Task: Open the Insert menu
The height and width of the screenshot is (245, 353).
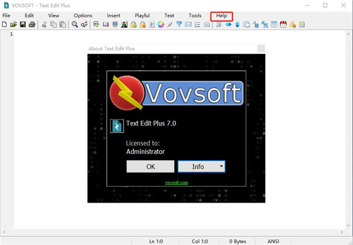Action: [114, 15]
